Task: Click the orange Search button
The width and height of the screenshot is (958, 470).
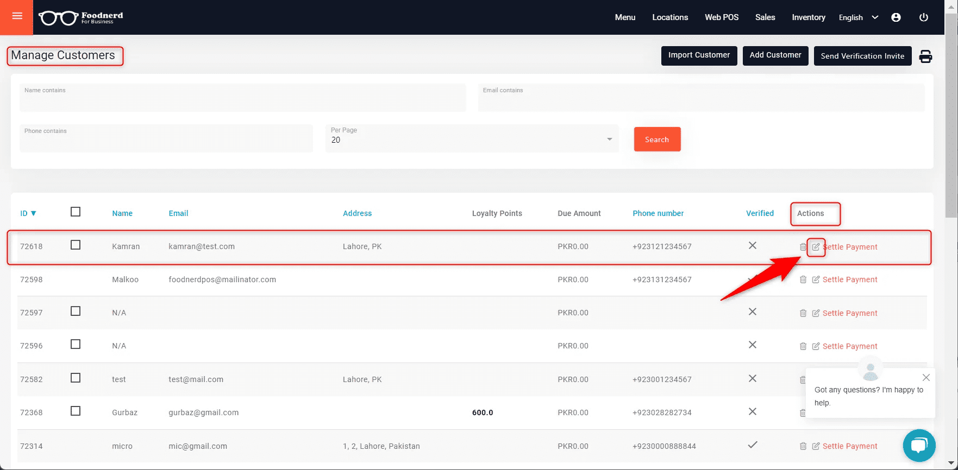Action: (x=657, y=139)
